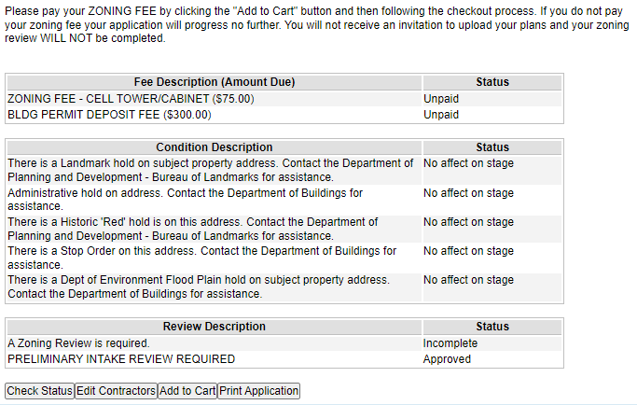Click the Fee Description column header
The width and height of the screenshot is (637, 405).
pyautogui.click(x=215, y=82)
